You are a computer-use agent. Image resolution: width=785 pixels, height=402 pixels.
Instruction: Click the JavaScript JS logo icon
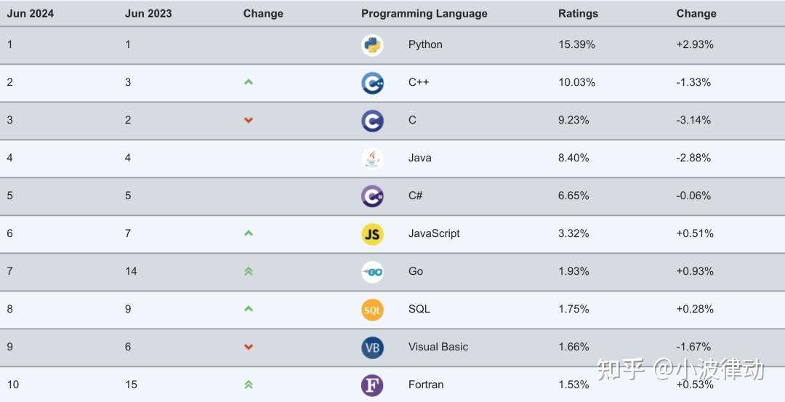pos(372,234)
